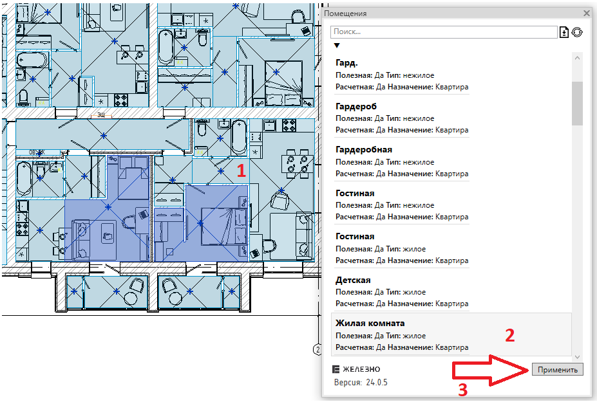The image size is (597, 402).
Task: Click the Применить button
Action: point(558,370)
